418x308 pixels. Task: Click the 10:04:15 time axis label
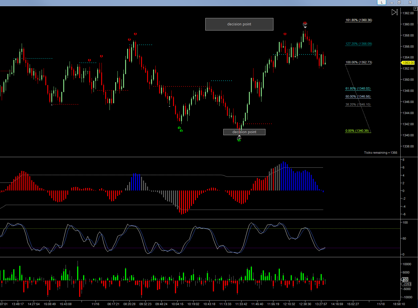[x=177, y=304]
